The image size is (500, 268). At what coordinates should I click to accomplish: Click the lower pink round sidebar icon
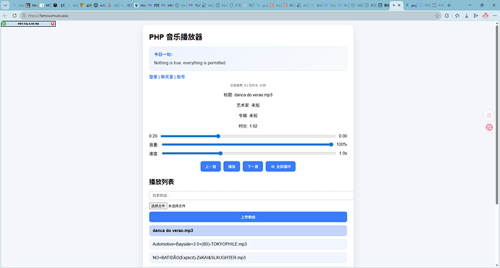[489, 127]
